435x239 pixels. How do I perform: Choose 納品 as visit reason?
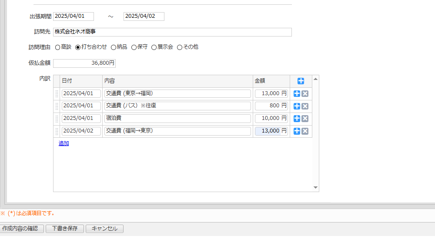[x=114, y=47]
